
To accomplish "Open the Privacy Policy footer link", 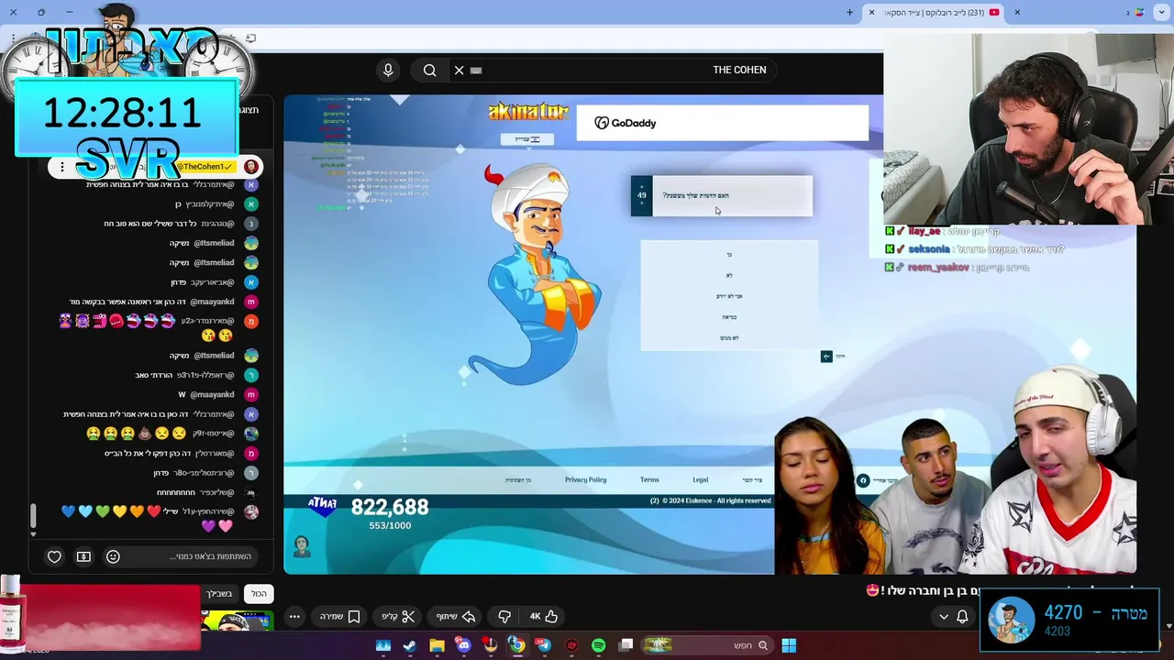I will tap(585, 479).
